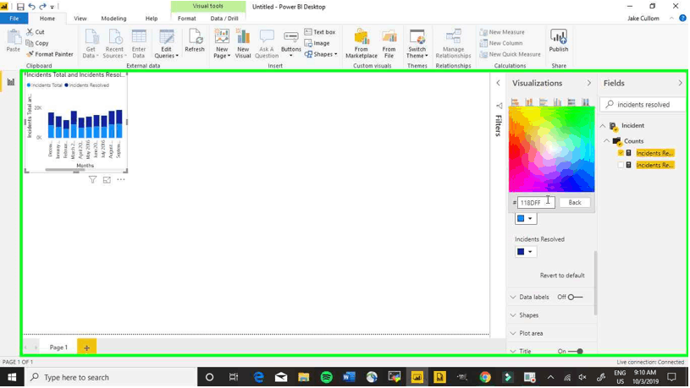690x388 pixels.
Task: Pick a color in the color picker palette
Action: [x=551, y=150]
